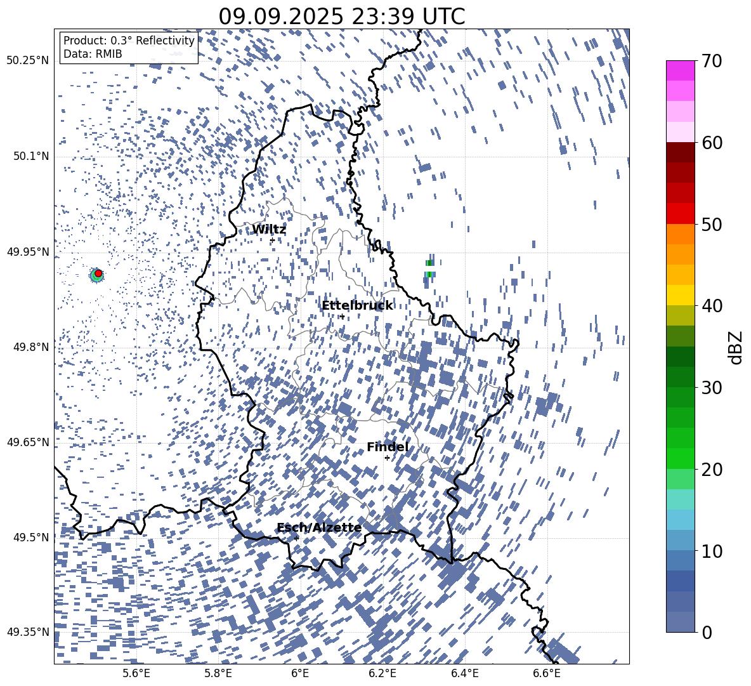Click the 'Data: RMIB' text
Image resolution: width=751 pixels, height=686 pixels.
(x=93, y=54)
